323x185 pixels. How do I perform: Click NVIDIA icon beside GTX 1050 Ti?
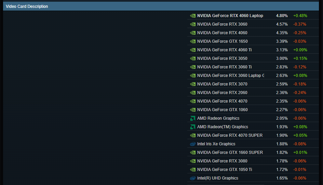193,170
